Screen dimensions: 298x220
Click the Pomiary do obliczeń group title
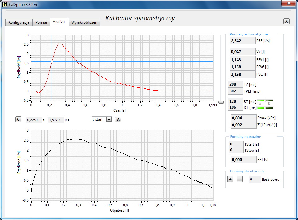coord(247,171)
